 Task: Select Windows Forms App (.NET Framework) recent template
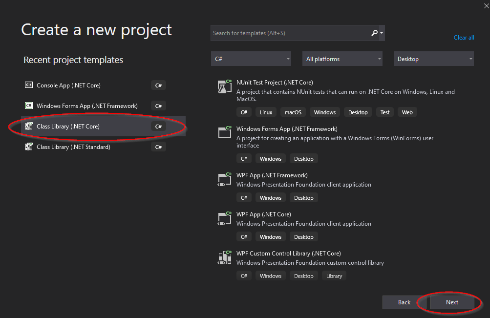tap(103, 106)
